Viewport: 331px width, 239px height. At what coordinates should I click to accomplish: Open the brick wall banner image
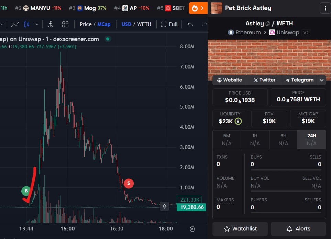click(269, 57)
